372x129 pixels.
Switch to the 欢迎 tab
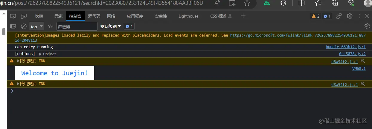tap(39, 16)
